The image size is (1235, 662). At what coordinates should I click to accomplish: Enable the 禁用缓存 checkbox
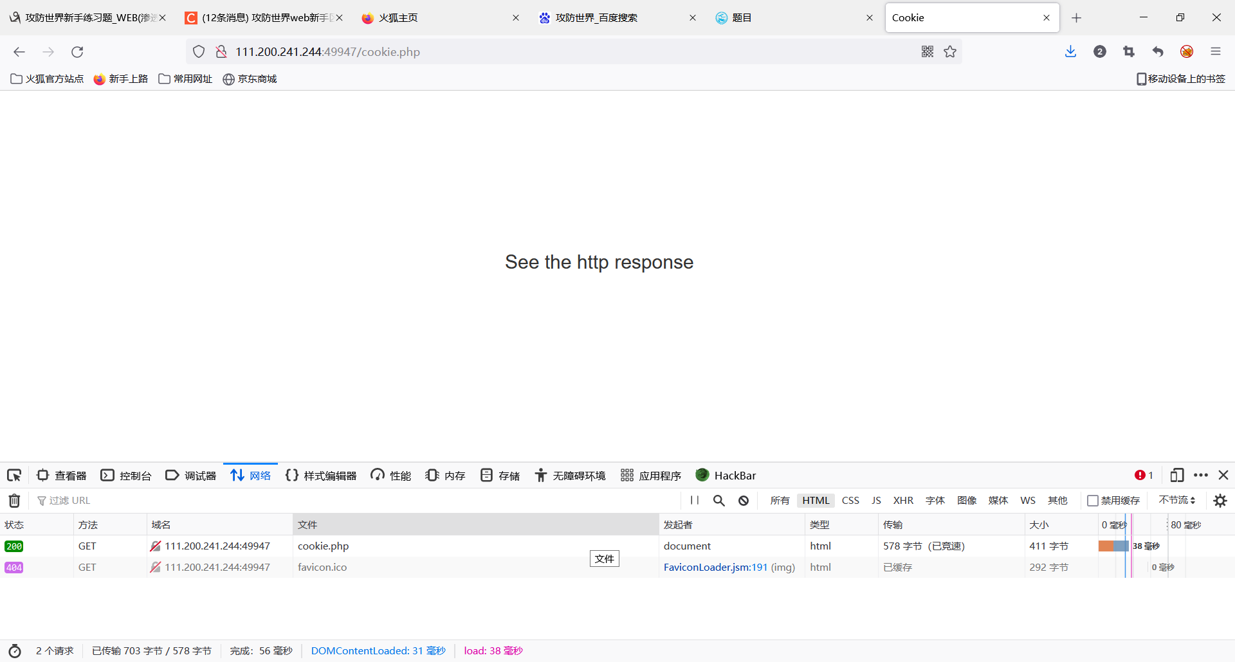coord(1092,500)
